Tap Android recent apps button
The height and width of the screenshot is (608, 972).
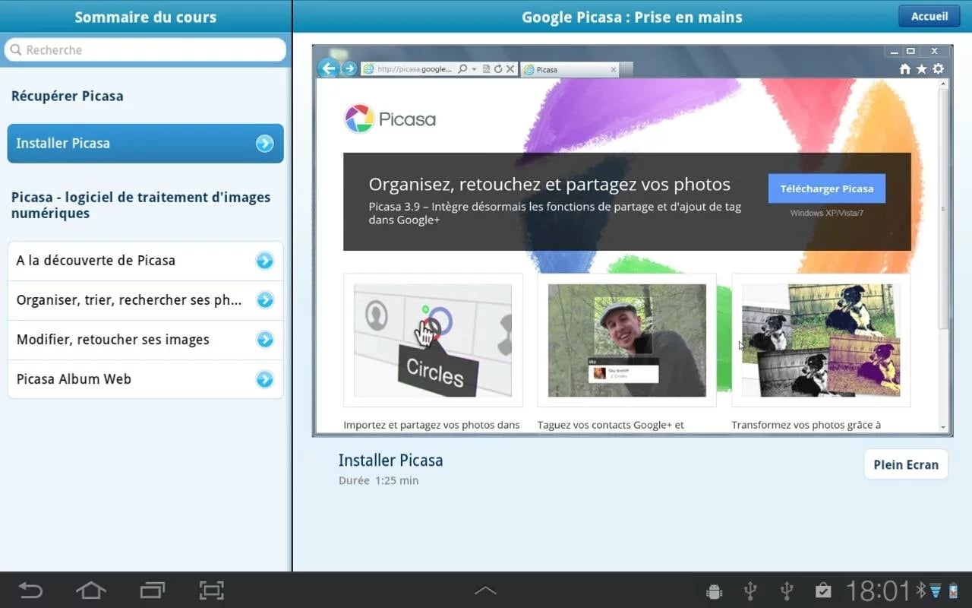152,591
